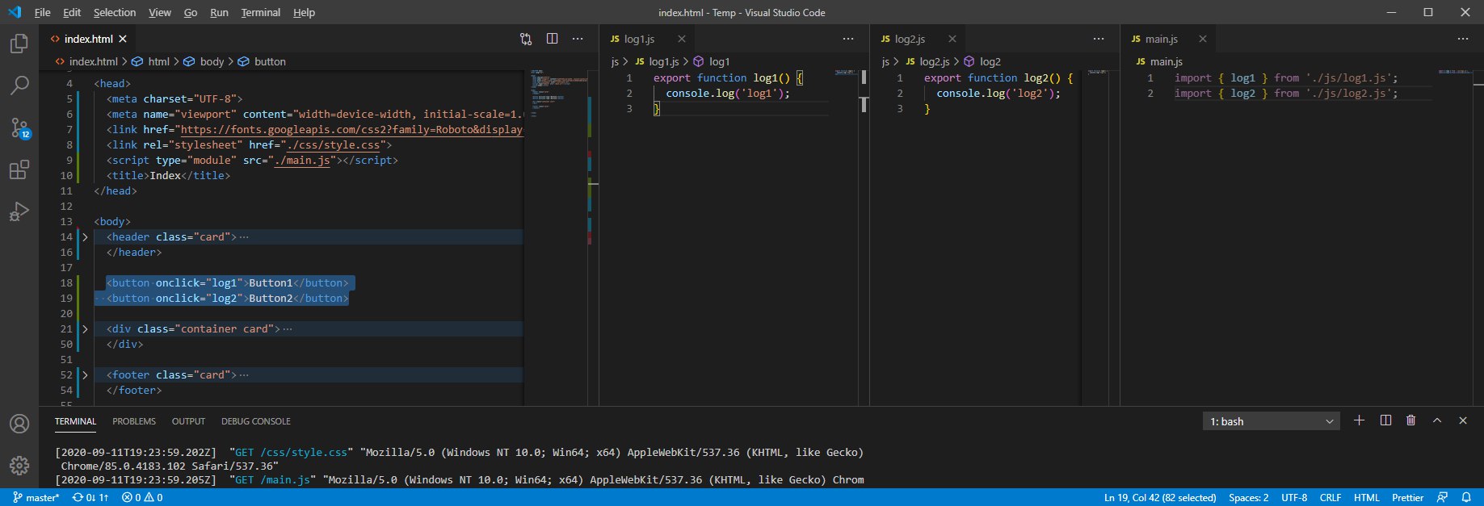
Task: Open the Extensions view
Action: [19, 169]
